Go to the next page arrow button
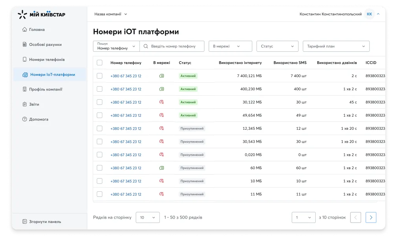This screenshot has width=397, height=236. (371, 217)
